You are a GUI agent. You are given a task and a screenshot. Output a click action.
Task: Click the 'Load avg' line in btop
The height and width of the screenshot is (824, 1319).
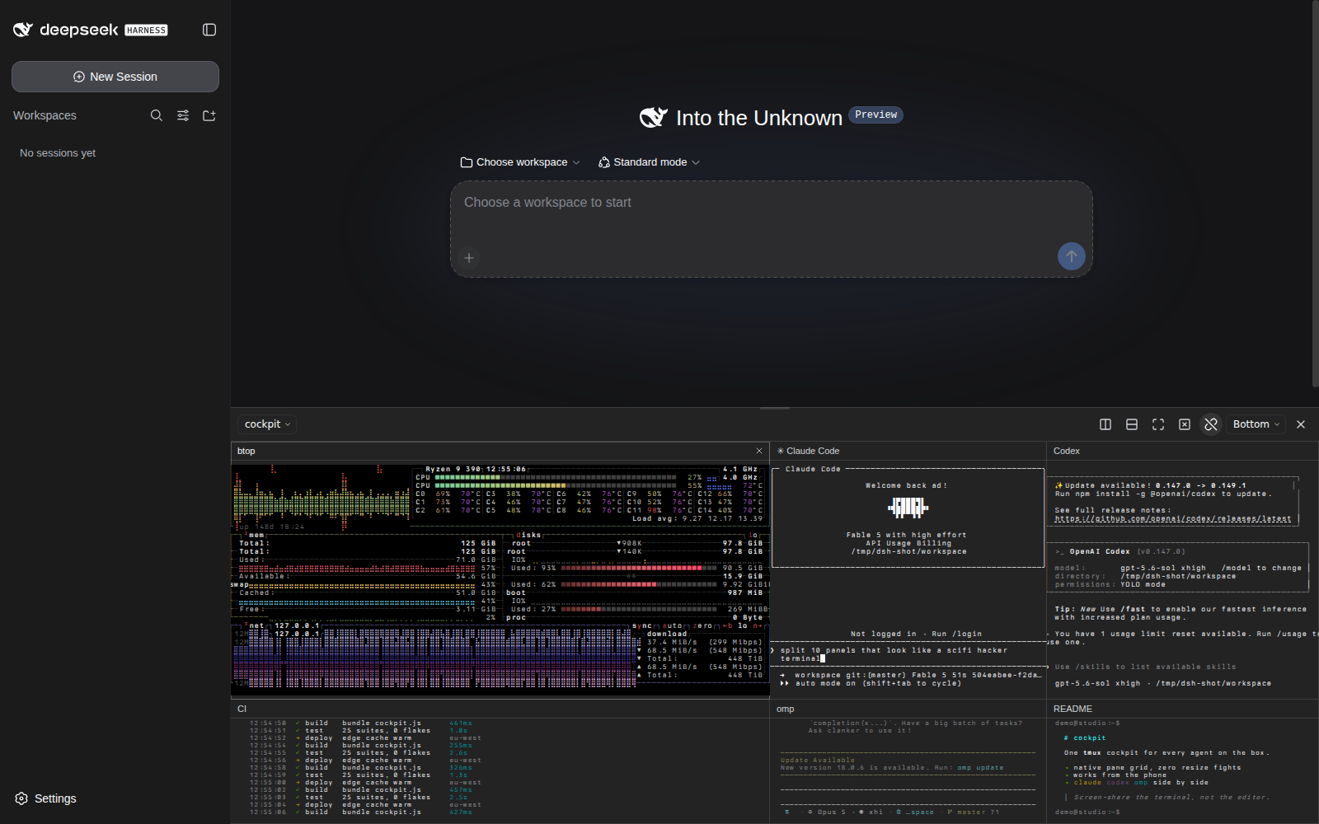(x=697, y=518)
